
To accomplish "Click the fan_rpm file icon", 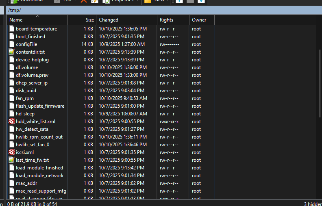I will pyautogui.click(x=12, y=98).
